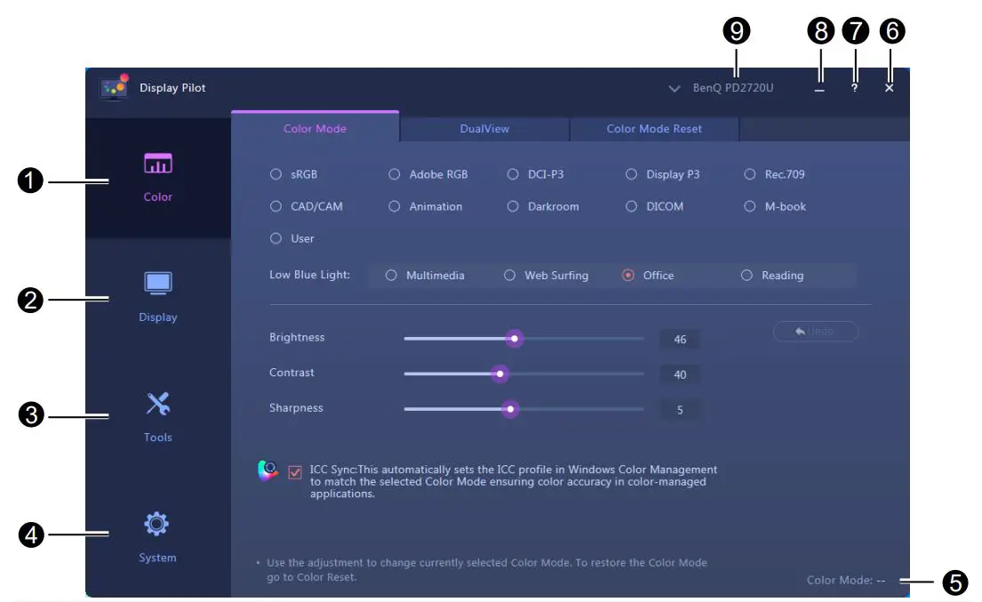Click the adjustment hint note text
982x602 pixels.
487,569
